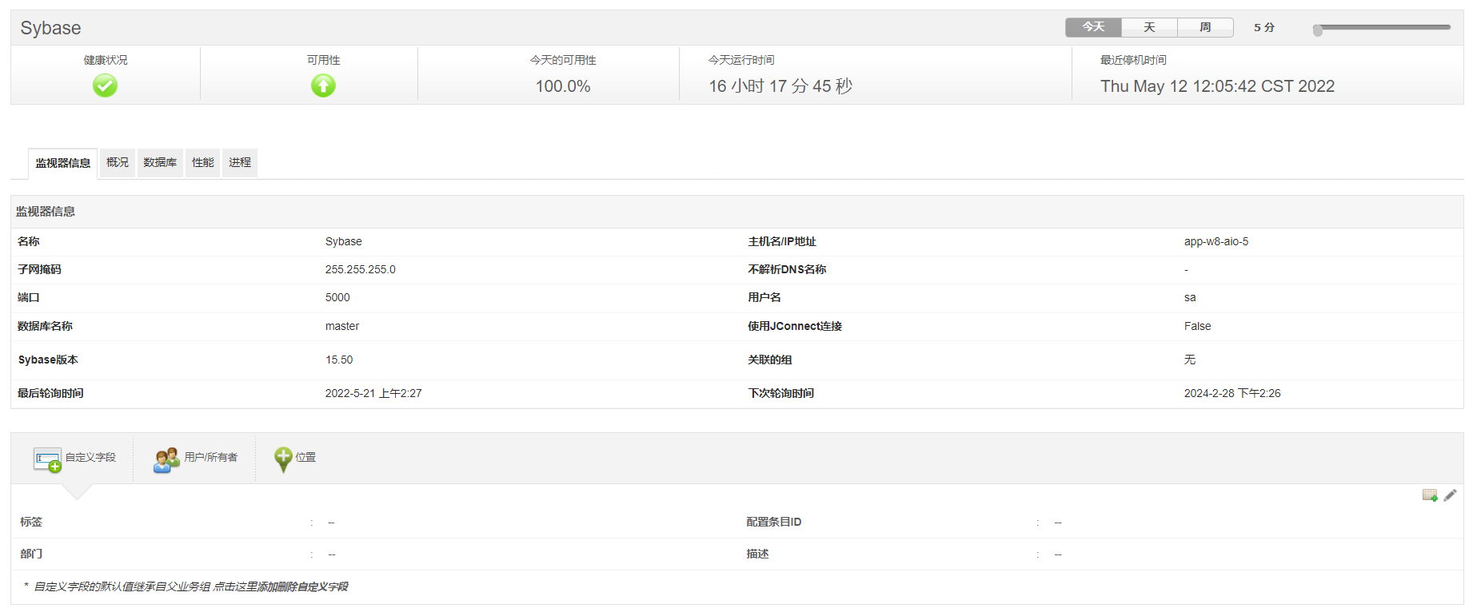Click the 最近停机时间 label
1473x612 pixels.
(1133, 60)
